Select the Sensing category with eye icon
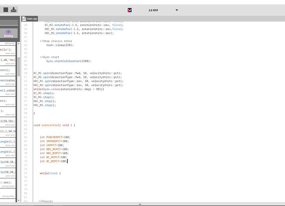285x206 pixels. point(9,33)
